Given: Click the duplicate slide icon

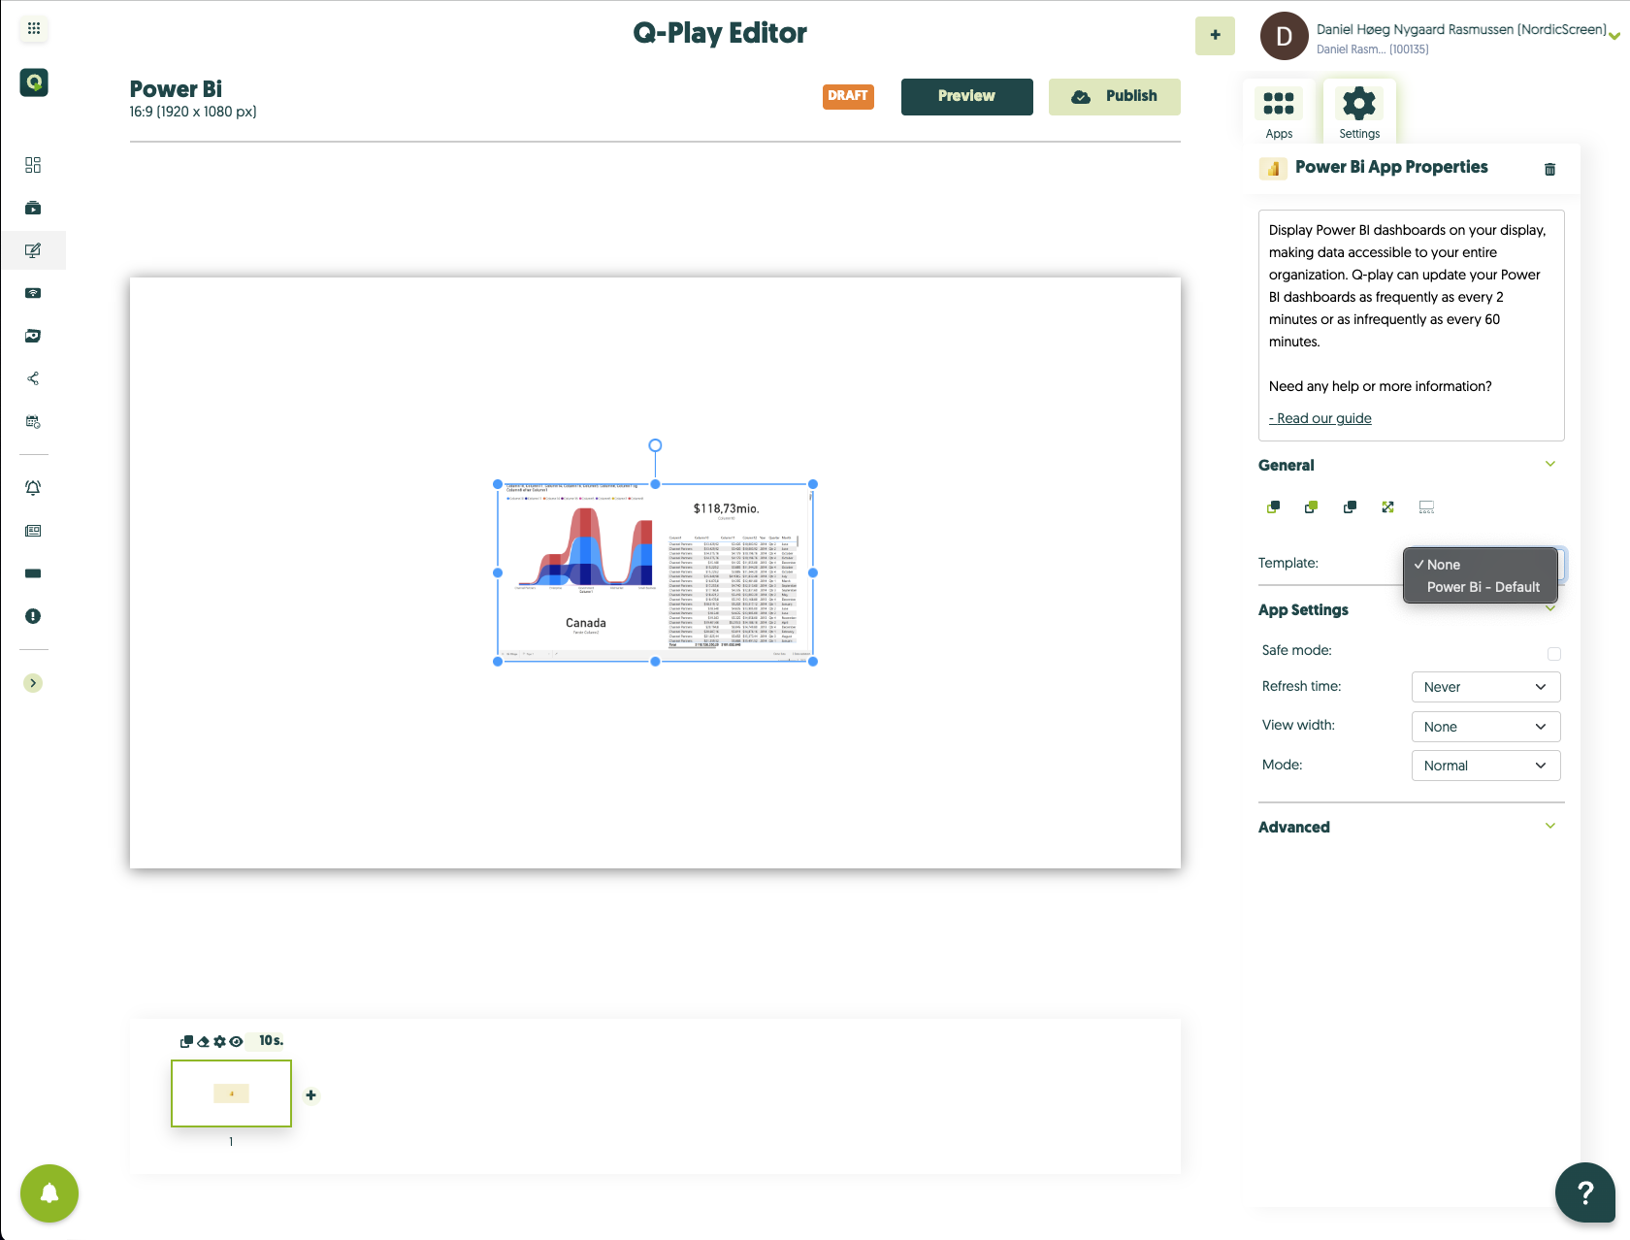Looking at the screenshot, I should coord(186,1042).
